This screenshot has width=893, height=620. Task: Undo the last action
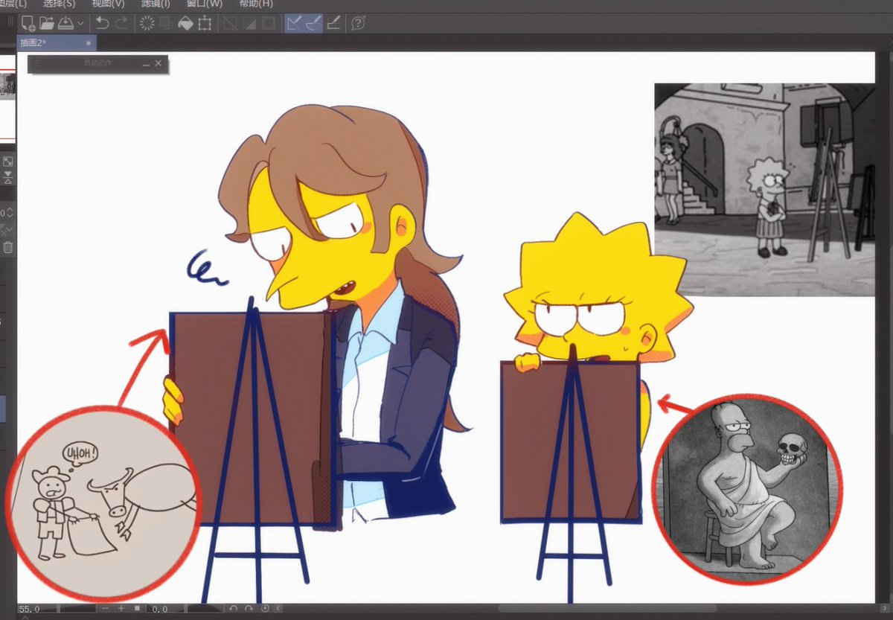103,23
